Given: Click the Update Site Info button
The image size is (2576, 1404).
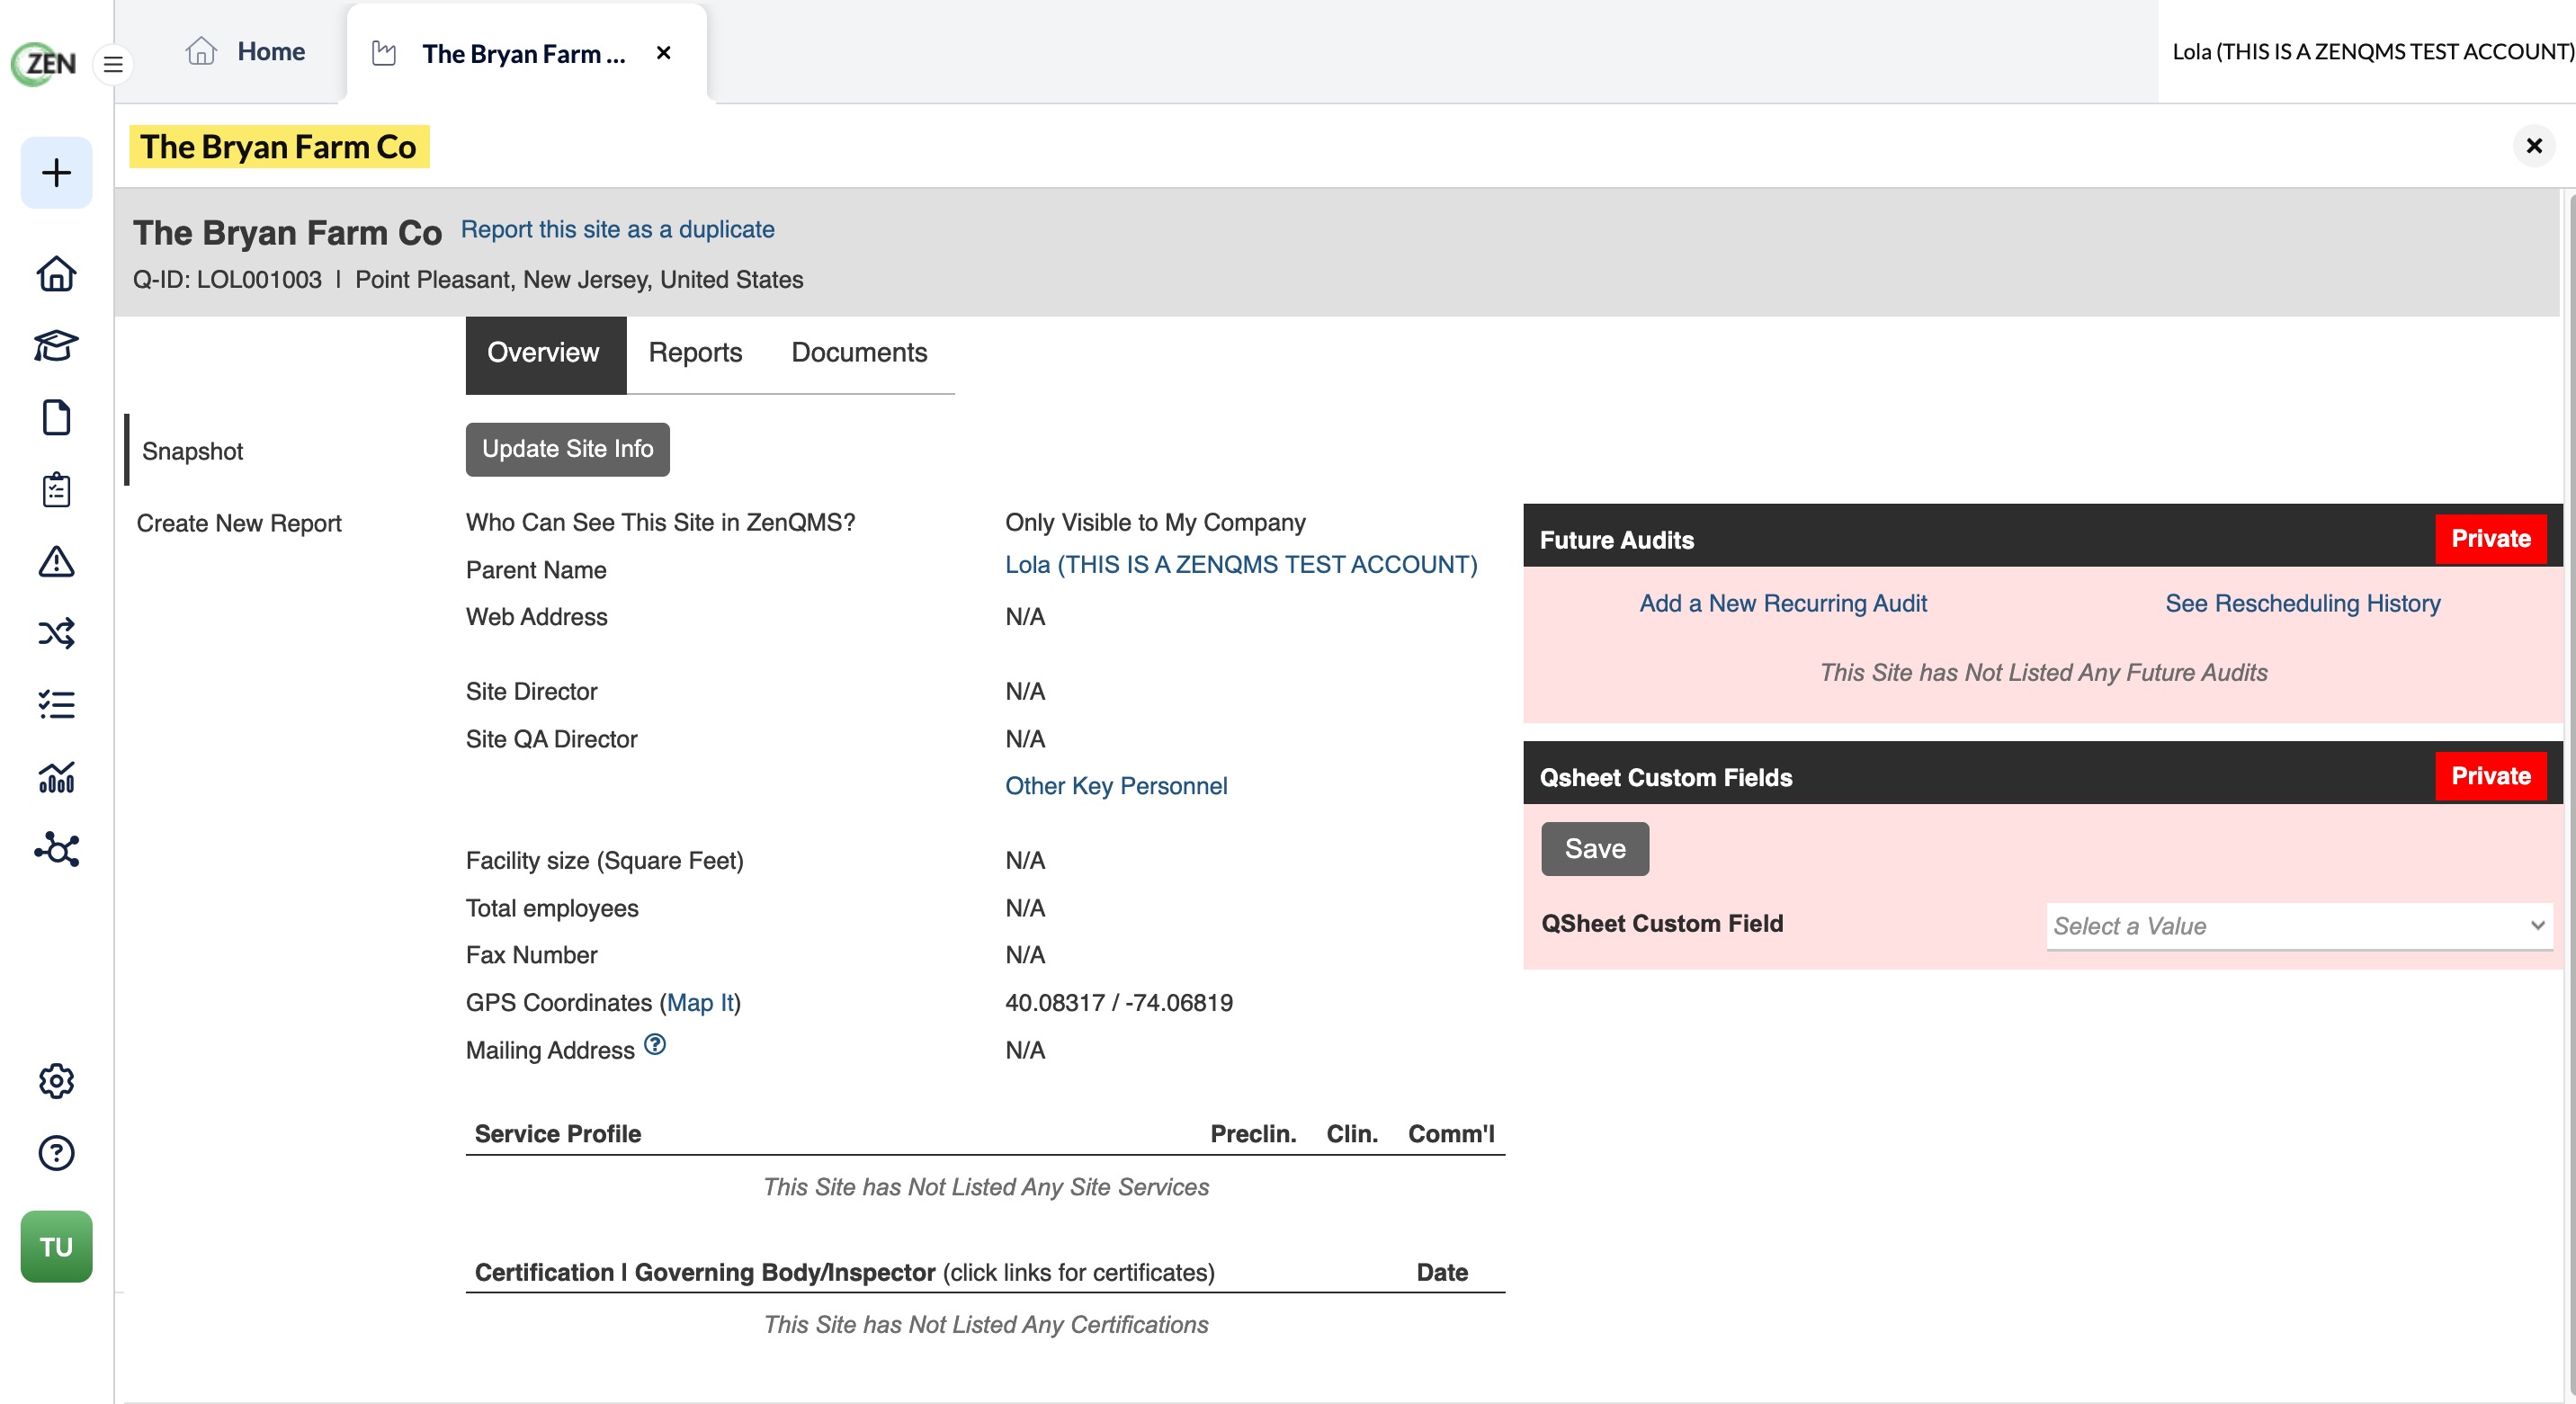Looking at the screenshot, I should point(568,449).
